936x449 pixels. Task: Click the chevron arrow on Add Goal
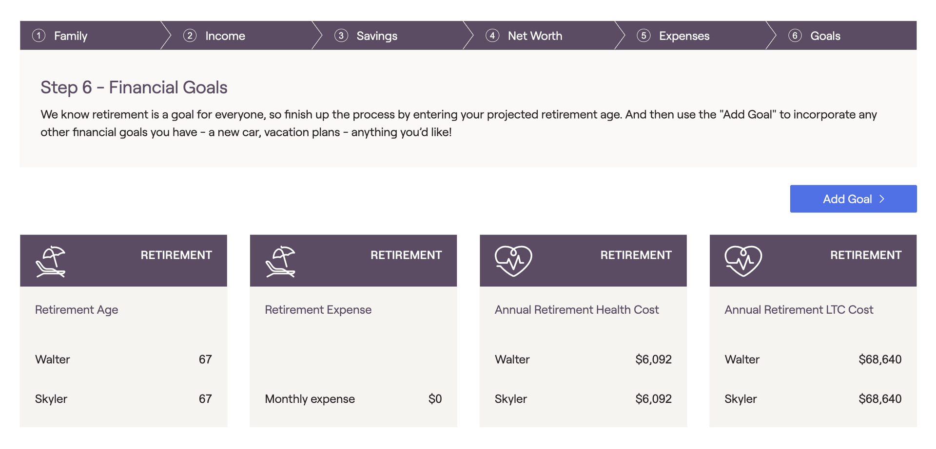click(882, 199)
